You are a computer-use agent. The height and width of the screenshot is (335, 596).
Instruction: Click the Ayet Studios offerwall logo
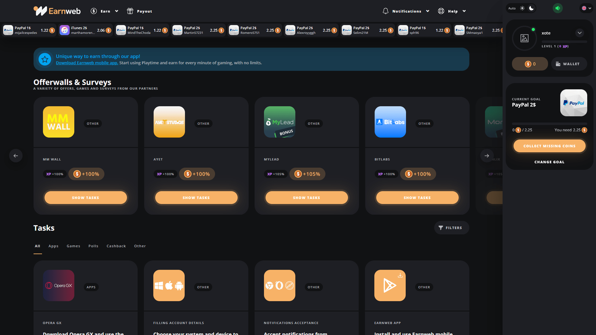coord(169,122)
